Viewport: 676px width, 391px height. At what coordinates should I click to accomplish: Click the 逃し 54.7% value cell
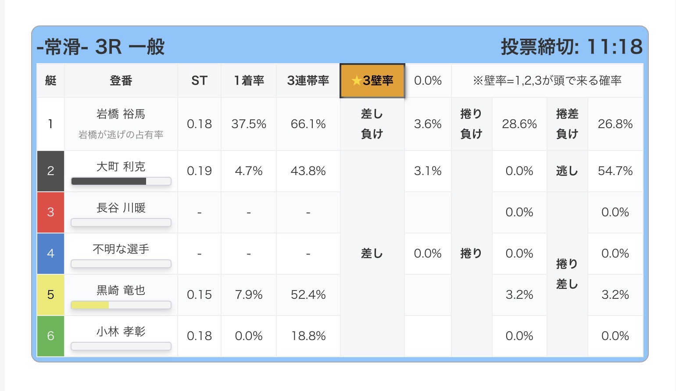pyautogui.click(x=615, y=171)
